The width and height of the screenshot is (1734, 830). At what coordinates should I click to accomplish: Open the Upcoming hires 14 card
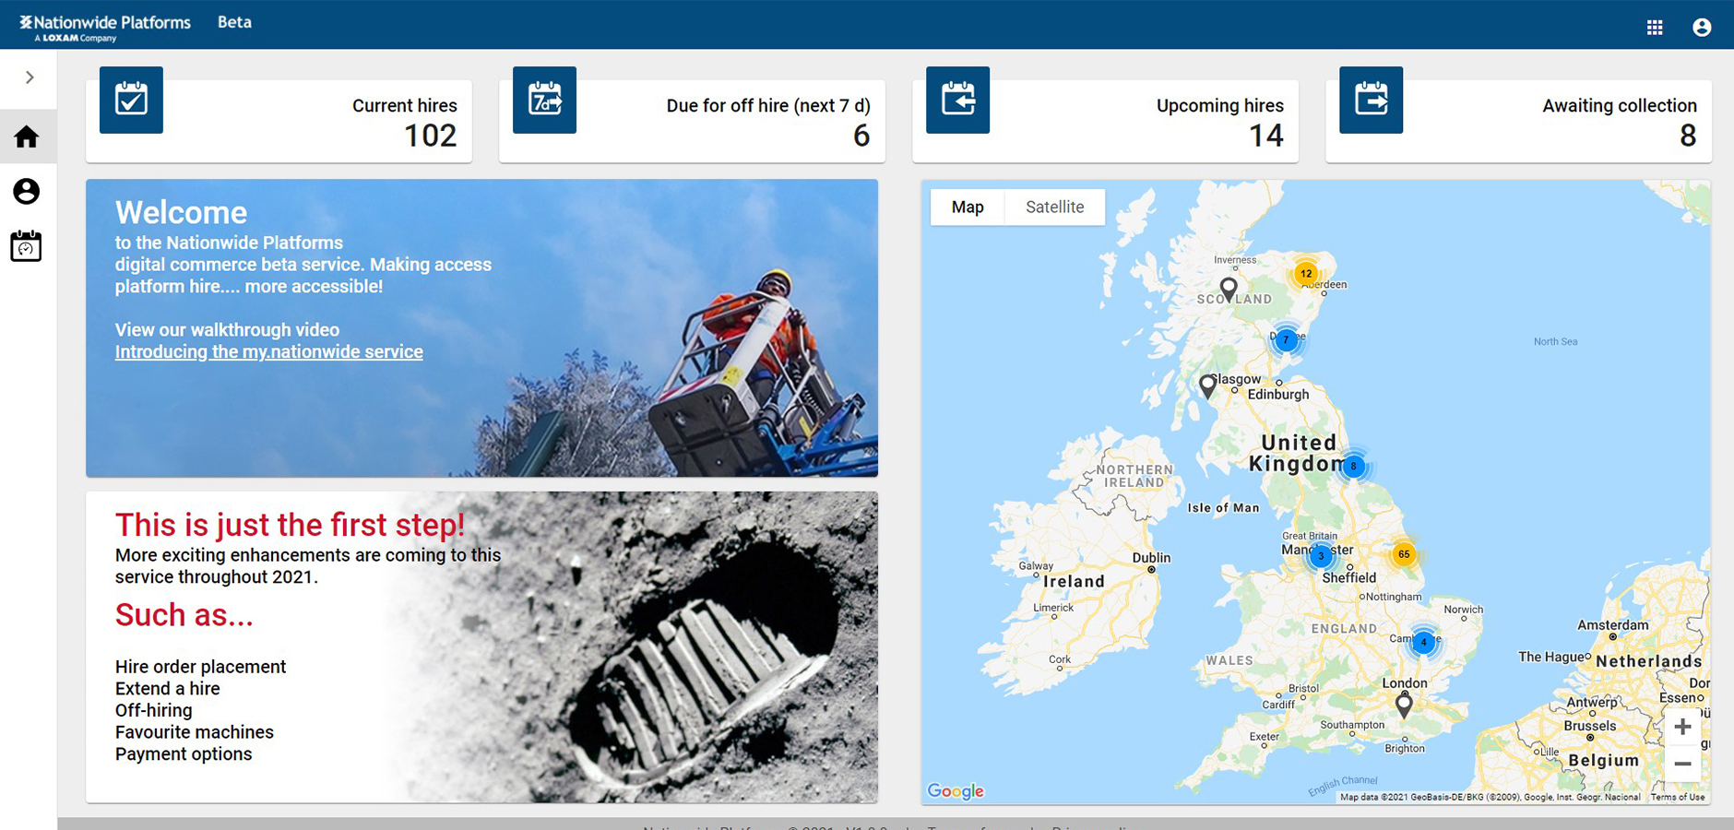[x=1105, y=121]
